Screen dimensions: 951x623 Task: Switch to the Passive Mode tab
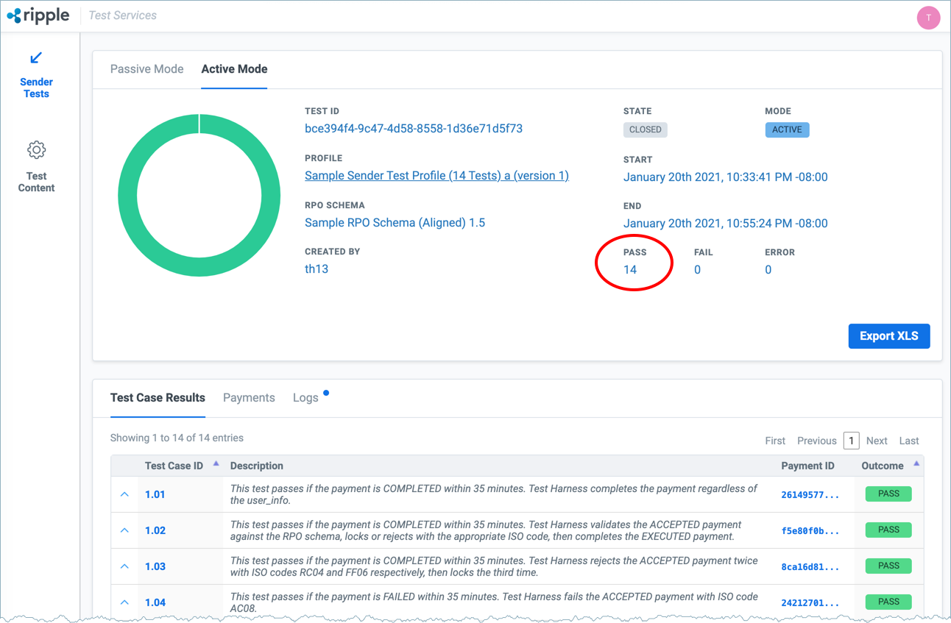pos(146,68)
